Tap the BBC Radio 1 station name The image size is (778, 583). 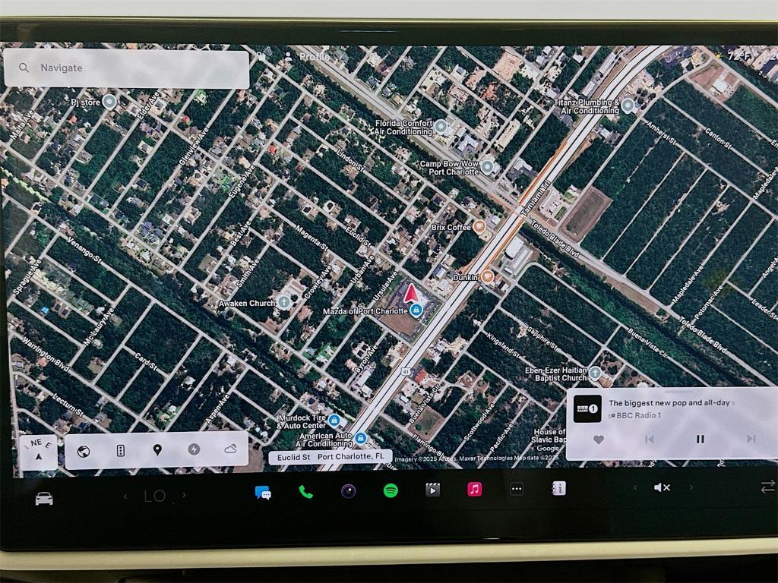[638, 416]
